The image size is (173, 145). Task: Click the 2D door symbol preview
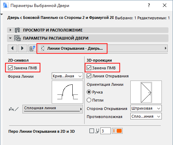click(x=67, y=92)
